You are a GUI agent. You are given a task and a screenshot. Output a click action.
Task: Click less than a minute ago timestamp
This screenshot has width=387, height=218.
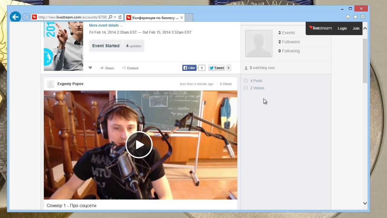(x=197, y=84)
